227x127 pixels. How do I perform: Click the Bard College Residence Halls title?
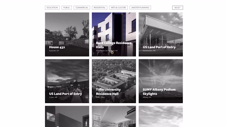pos(114,45)
